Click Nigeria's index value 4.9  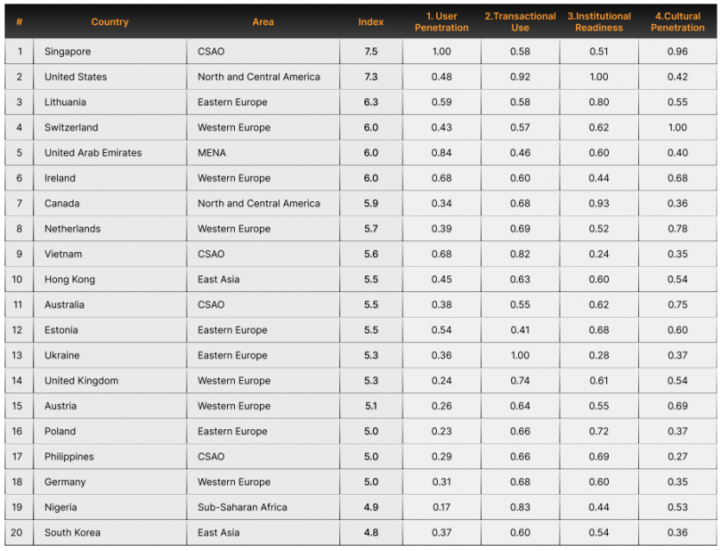tap(371, 507)
